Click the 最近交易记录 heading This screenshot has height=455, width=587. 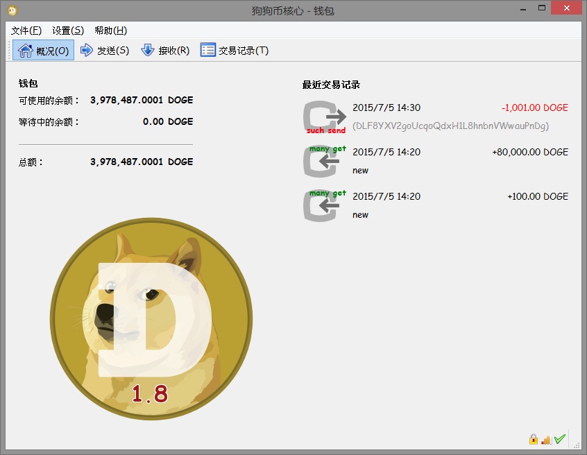coord(331,85)
